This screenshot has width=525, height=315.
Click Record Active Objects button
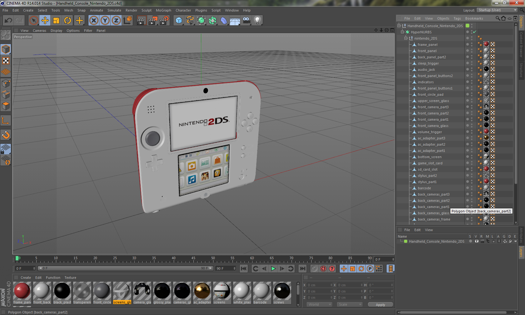tap(314, 269)
